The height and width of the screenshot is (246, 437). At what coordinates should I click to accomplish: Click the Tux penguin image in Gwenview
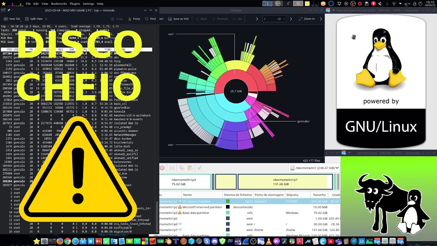pos(381,57)
